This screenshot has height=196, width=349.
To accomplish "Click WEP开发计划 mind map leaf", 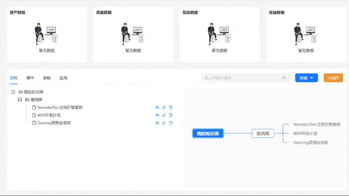I will pyautogui.click(x=305, y=133).
